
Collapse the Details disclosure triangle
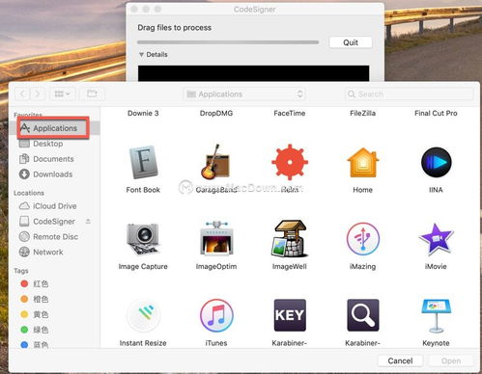pos(141,55)
